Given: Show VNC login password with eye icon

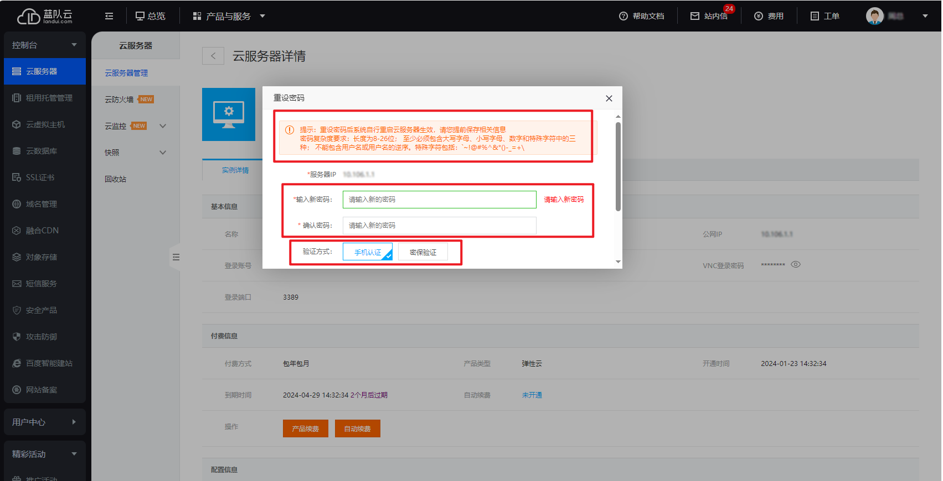Looking at the screenshot, I should point(796,264).
